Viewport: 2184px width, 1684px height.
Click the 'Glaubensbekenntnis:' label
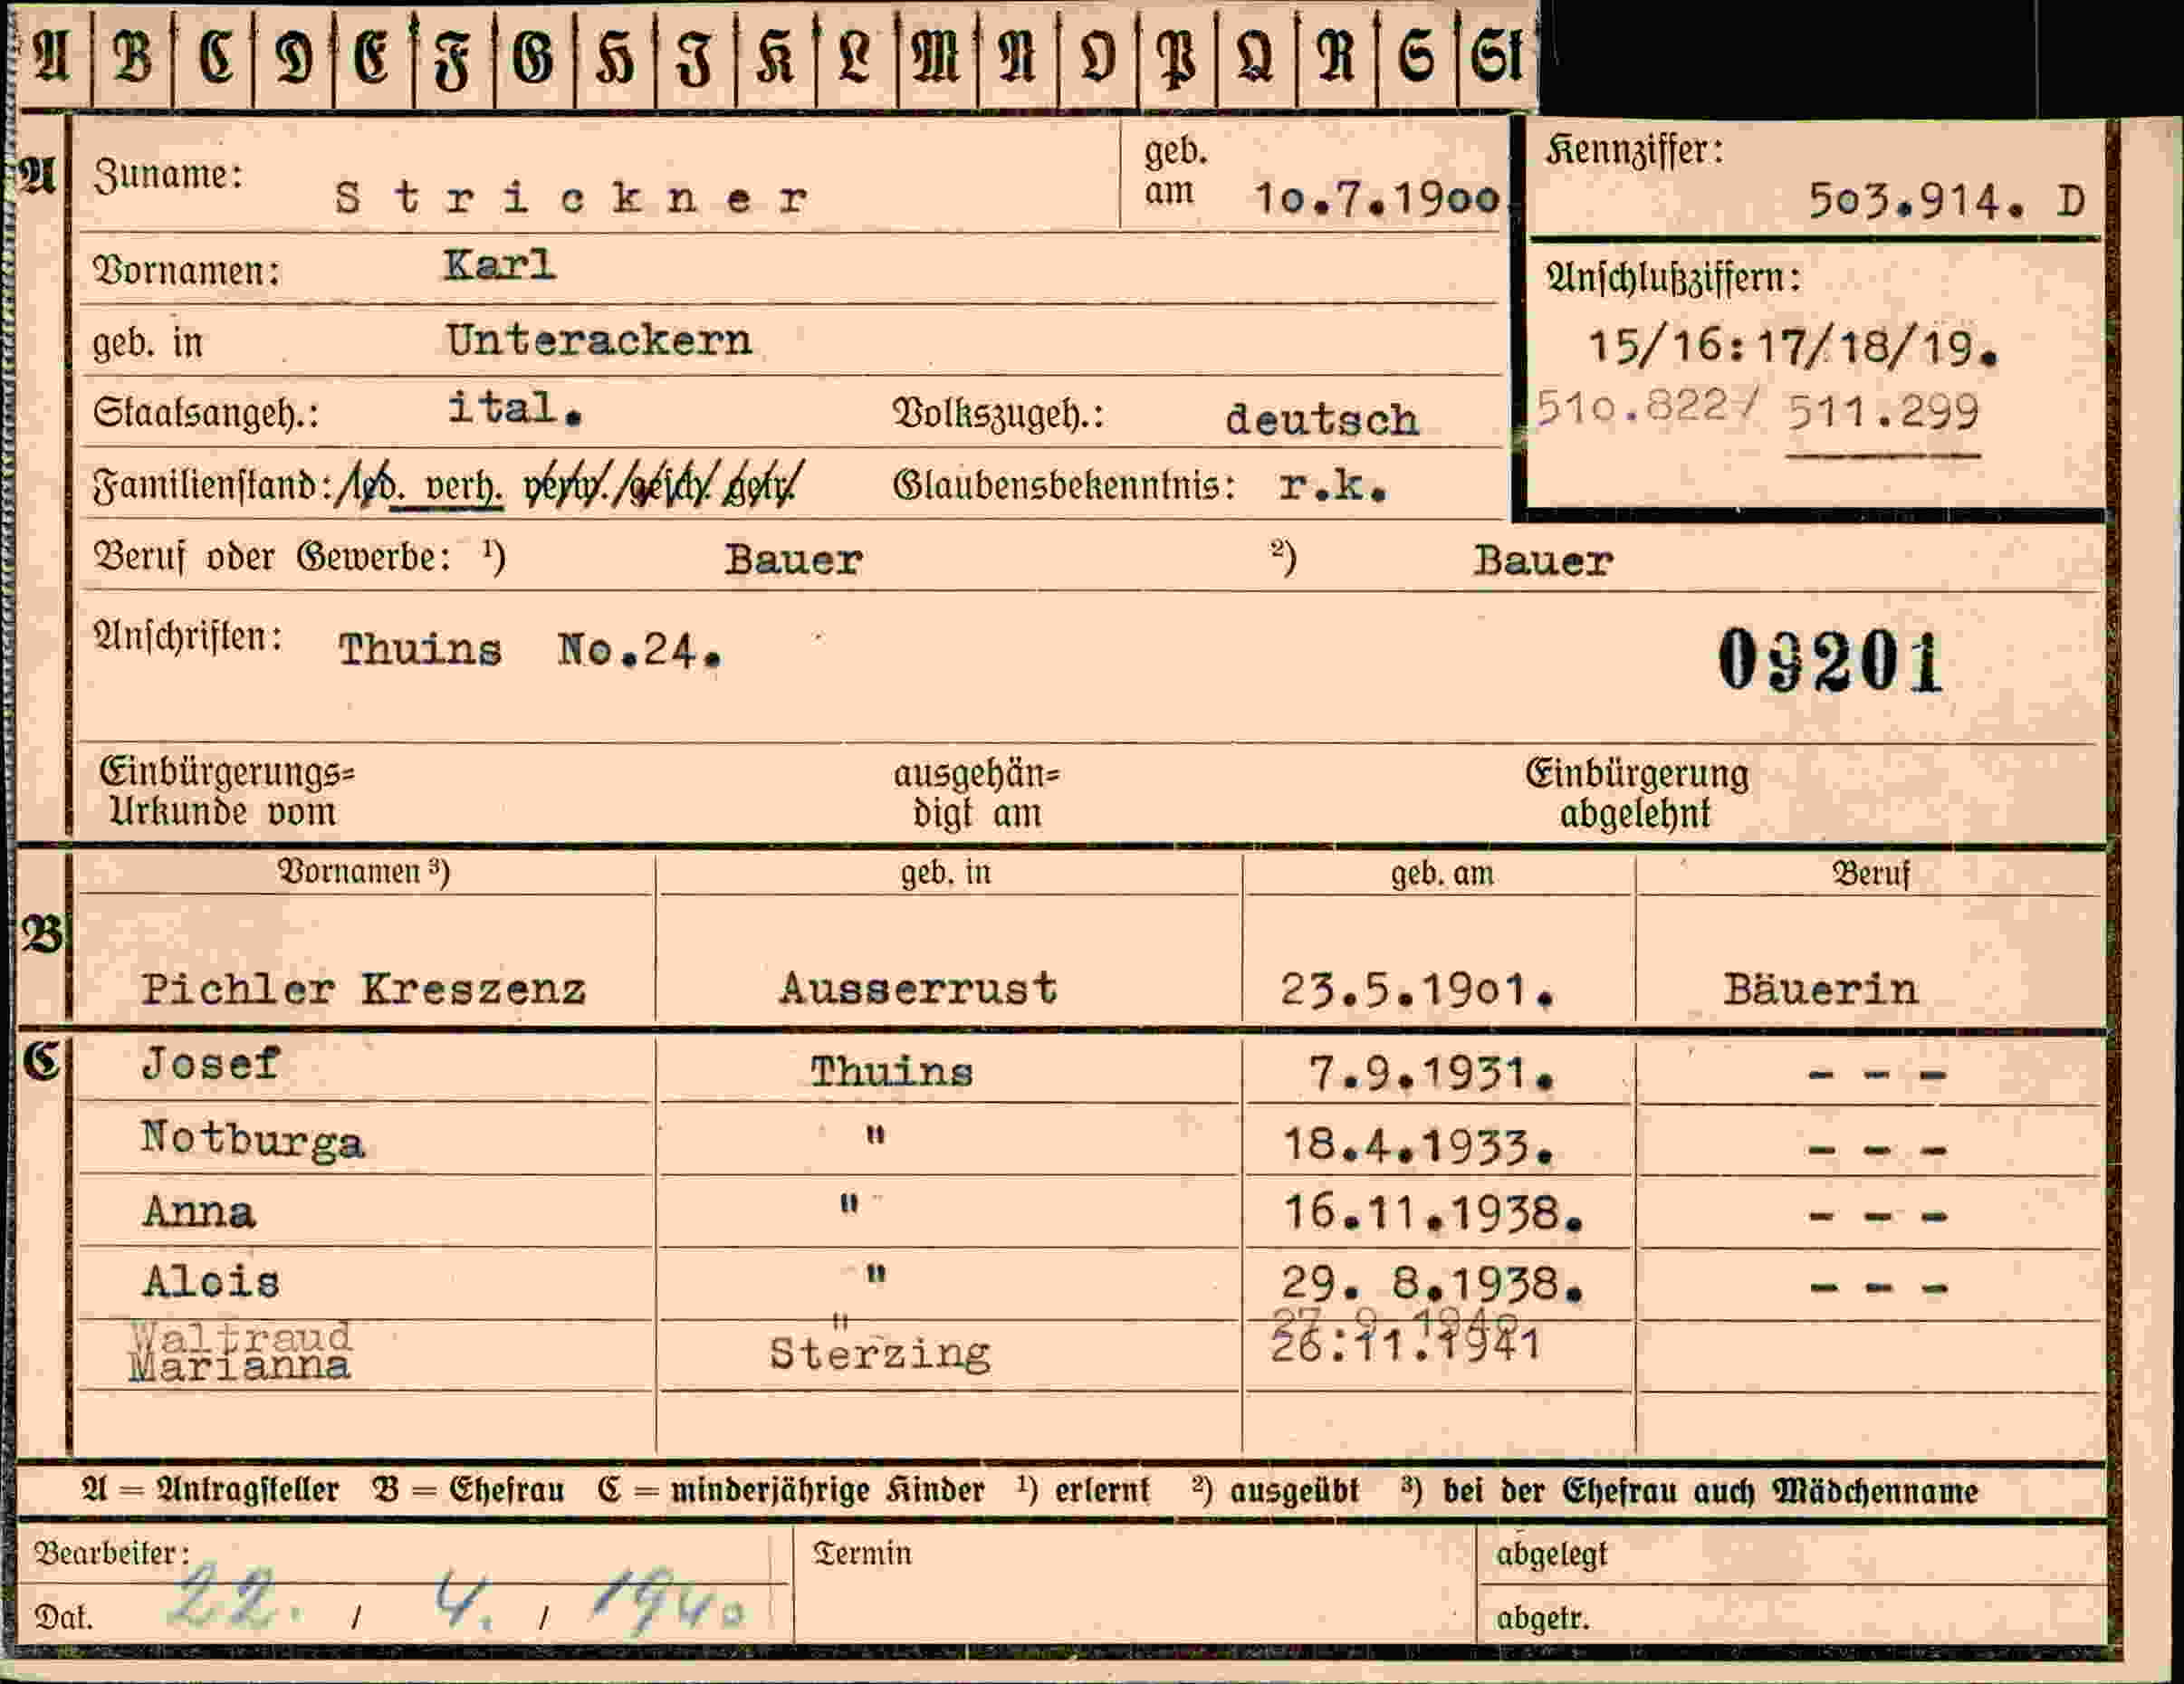click(x=1064, y=486)
